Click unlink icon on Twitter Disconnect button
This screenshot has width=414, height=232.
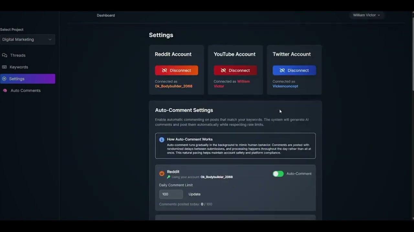click(x=282, y=70)
